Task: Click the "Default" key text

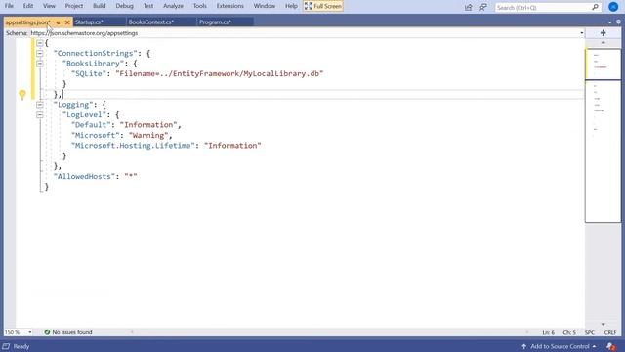Action: click(91, 125)
